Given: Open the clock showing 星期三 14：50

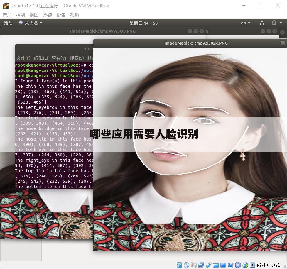Looking at the screenshot, I should (143, 23).
